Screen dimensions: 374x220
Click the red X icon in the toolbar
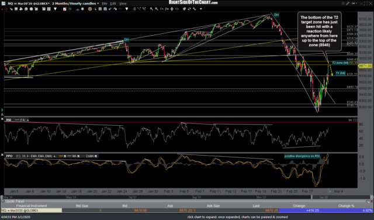pyautogui.click(x=2, y=9)
